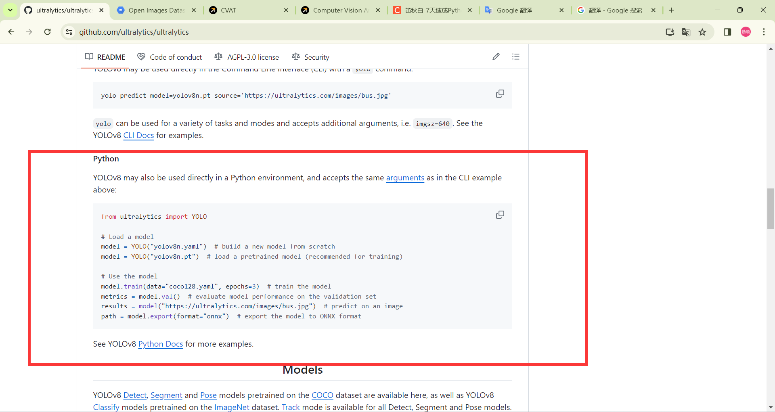Open the Code of conduct tab
The width and height of the screenshot is (775, 412).
pyautogui.click(x=170, y=57)
